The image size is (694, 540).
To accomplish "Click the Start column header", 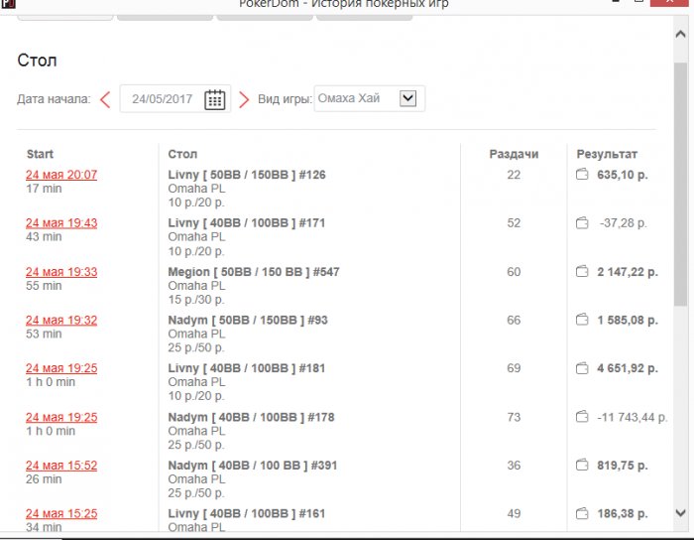I will (x=40, y=154).
